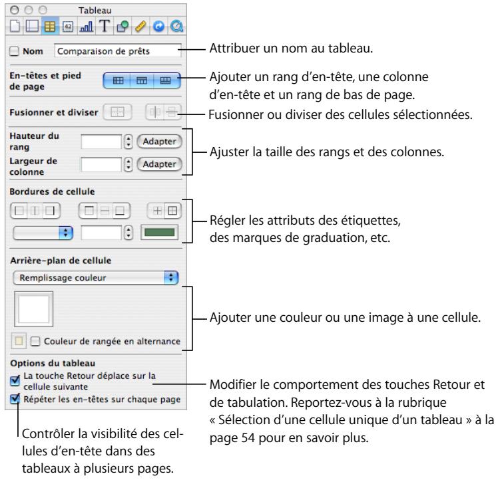Screen dimensions: 498x480
Task: Open the green border color well
Action: 159,233
